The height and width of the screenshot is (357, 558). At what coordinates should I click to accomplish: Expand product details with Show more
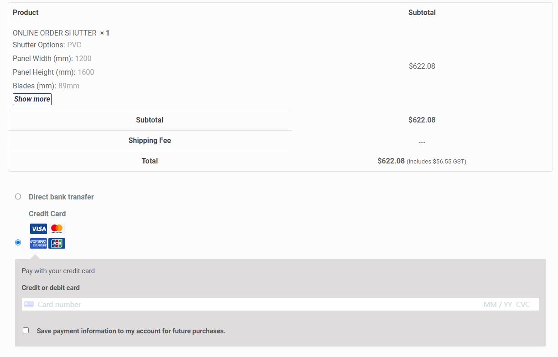pyautogui.click(x=32, y=99)
